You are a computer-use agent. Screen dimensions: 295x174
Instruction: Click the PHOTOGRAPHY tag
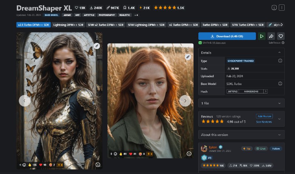pyautogui.click(x=107, y=15)
